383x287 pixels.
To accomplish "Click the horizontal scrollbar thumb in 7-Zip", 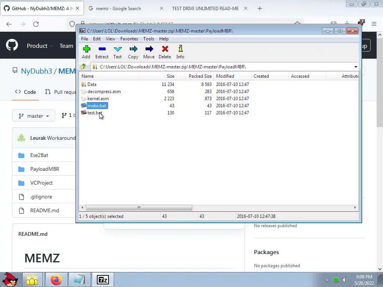I will click(139, 208).
